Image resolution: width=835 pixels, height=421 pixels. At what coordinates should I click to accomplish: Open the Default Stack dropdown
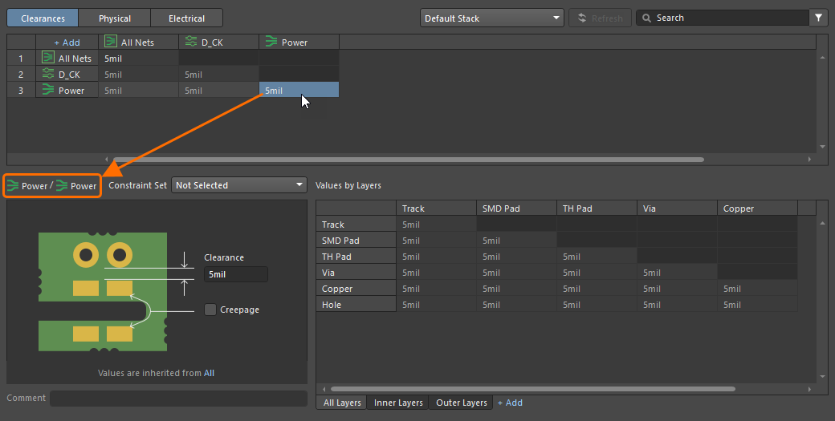click(491, 18)
